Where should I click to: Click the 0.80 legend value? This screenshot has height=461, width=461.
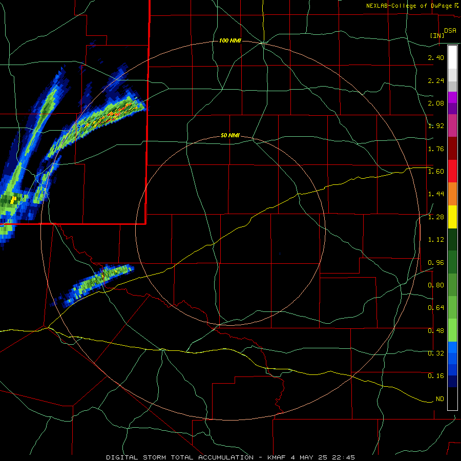[x=436, y=285]
